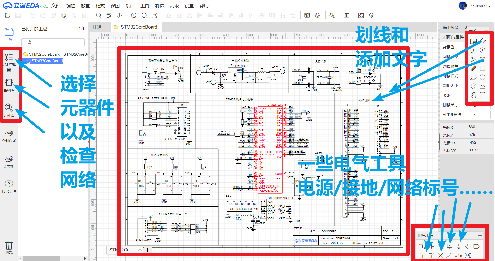The image size is (495, 261).
Task: Open the LCSC 立创商城 sidebar panel
Action: 9,136
